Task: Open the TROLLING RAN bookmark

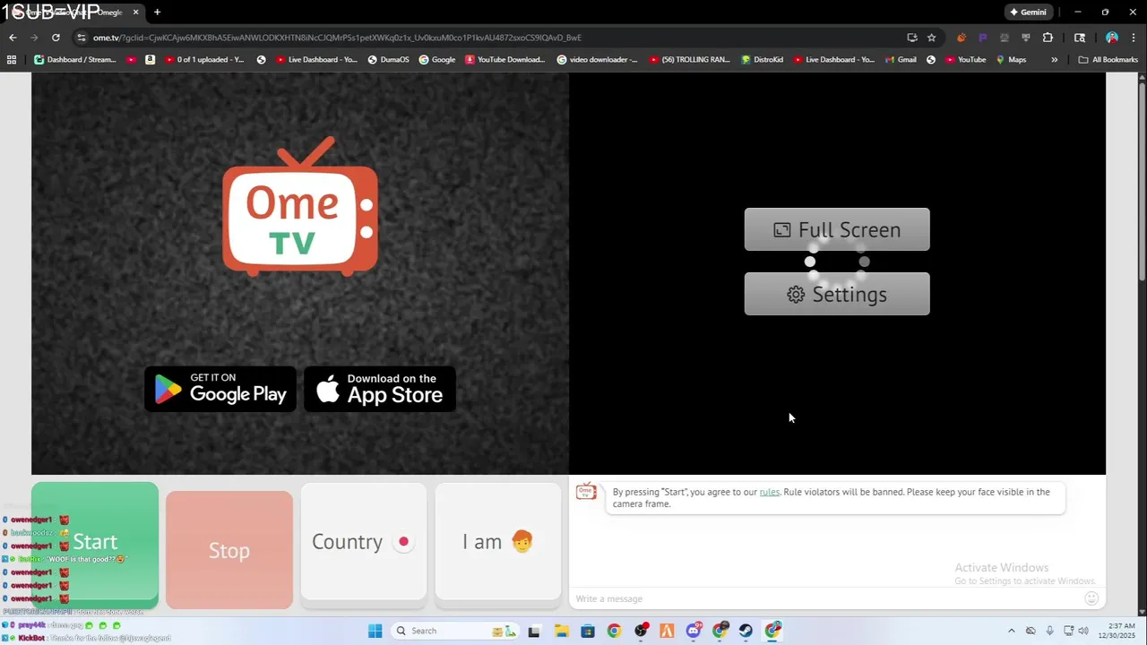Action: pos(688,60)
